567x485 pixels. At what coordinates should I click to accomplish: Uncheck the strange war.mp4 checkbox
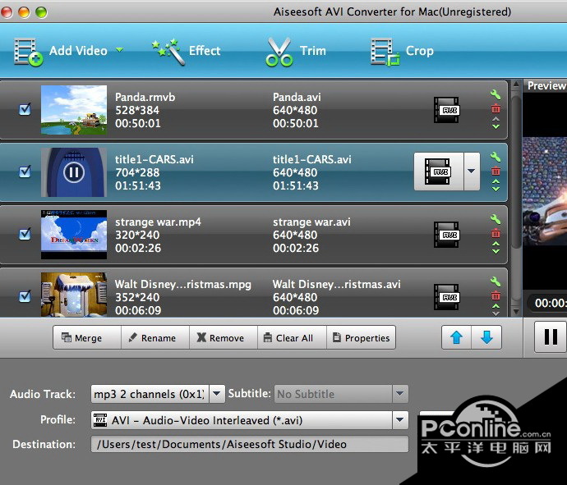point(25,234)
